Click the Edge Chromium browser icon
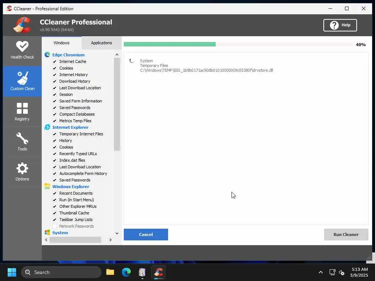Image resolution: width=375 pixels, height=281 pixels. click(x=47, y=55)
